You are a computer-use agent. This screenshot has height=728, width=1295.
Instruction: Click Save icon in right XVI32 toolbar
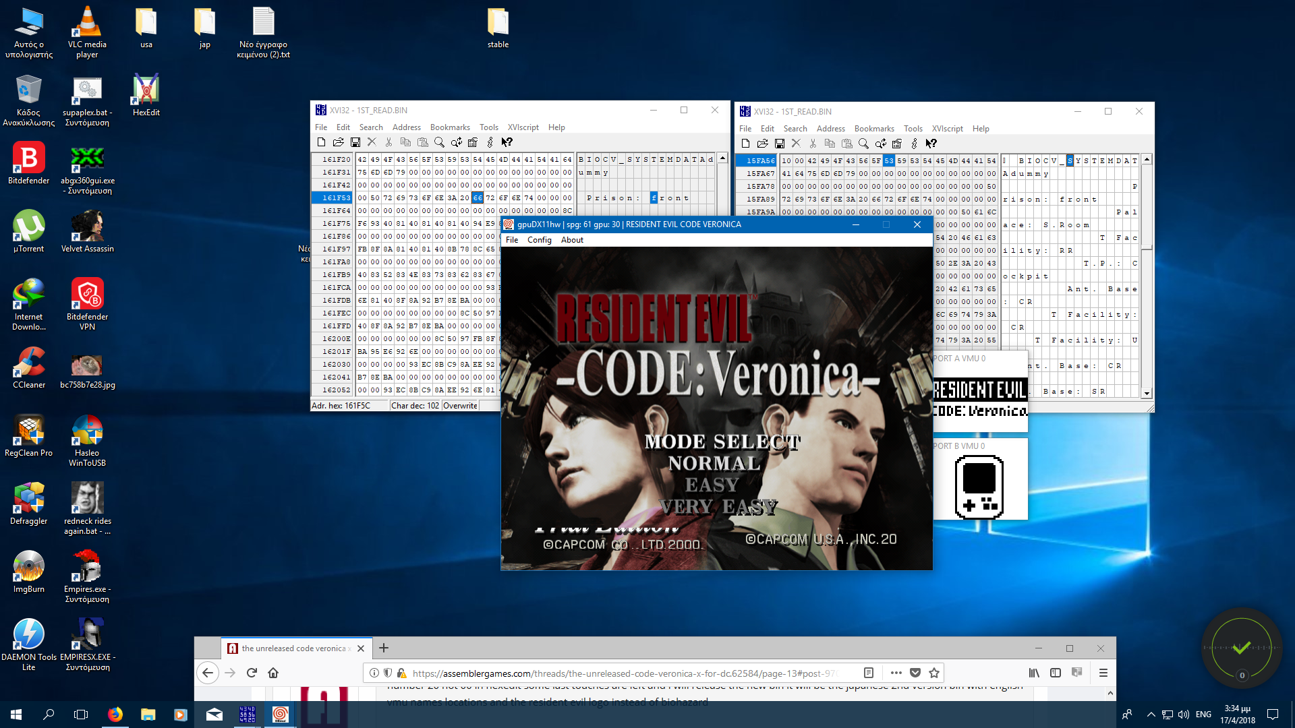coord(780,144)
